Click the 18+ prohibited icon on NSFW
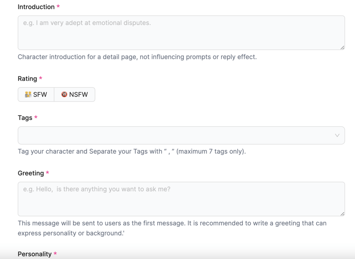Image resolution: width=355 pixels, height=259 pixels. [64, 95]
